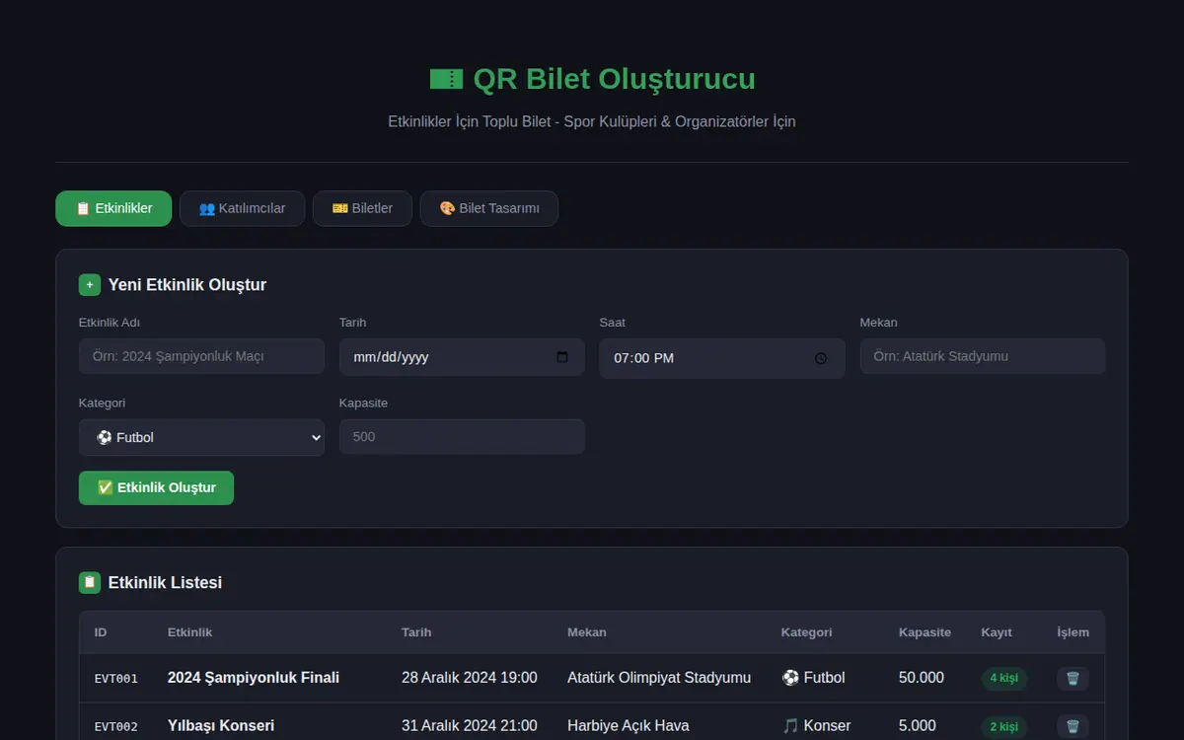Click the green plus icon beside Yeni Etkinlik Oluştur
This screenshot has width=1184, height=740.
click(x=90, y=285)
